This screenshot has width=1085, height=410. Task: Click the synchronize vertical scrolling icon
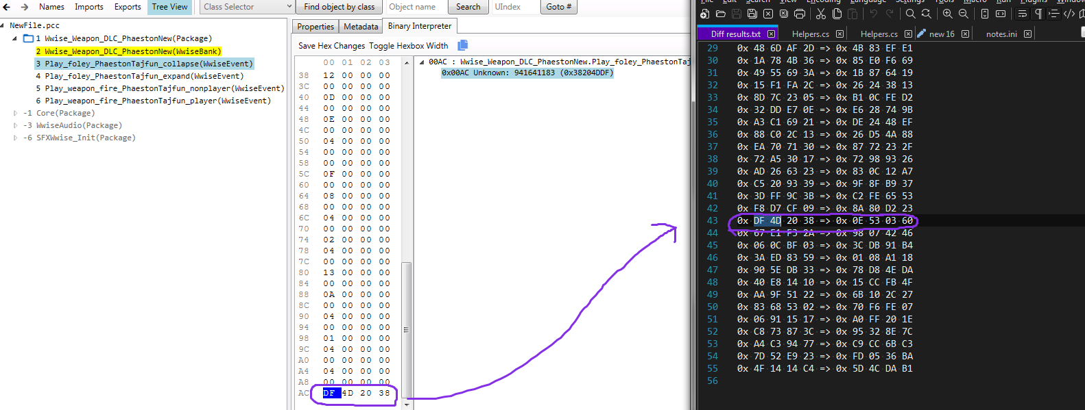985,14
